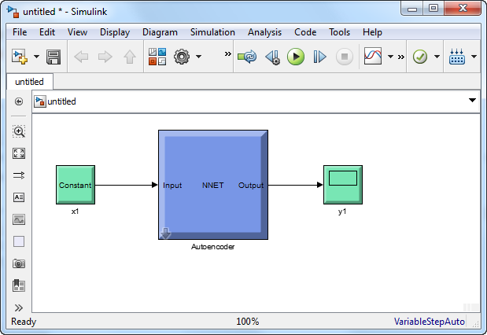This screenshot has width=487, height=335.
Task: Expand the New Model dropdown arrow
Action: pos(36,57)
